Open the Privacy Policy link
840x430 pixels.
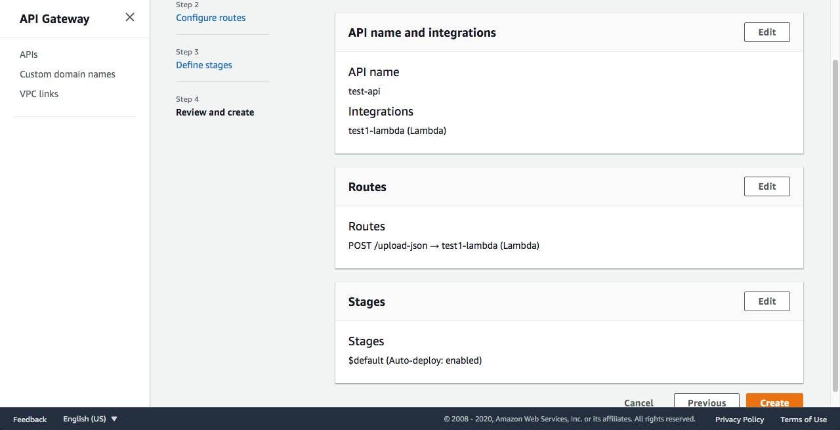coord(740,419)
